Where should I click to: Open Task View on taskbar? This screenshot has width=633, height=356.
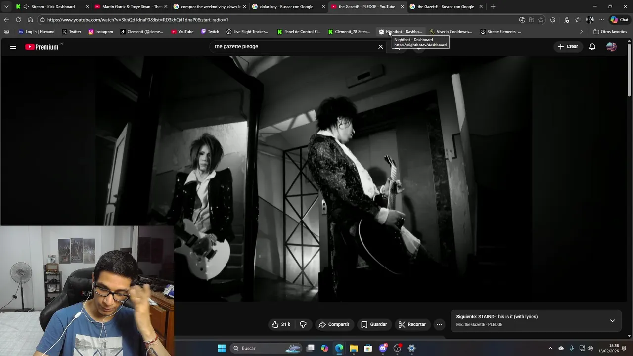coord(310,348)
